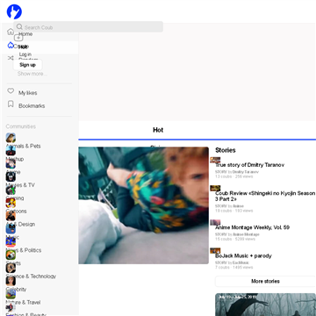Open the Sports community icon
Image resolution: width=316 pixels, height=316 pixels.
point(11,255)
